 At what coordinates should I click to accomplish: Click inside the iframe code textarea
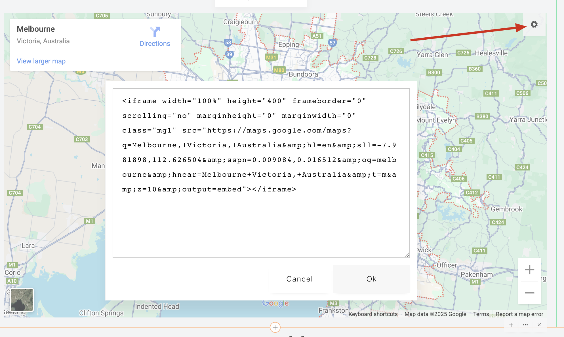pos(261,173)
